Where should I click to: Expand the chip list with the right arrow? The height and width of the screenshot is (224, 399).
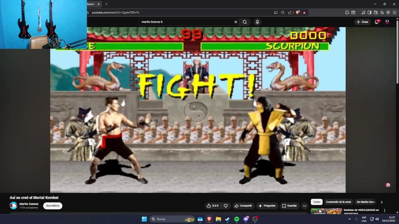click(382, 202)
